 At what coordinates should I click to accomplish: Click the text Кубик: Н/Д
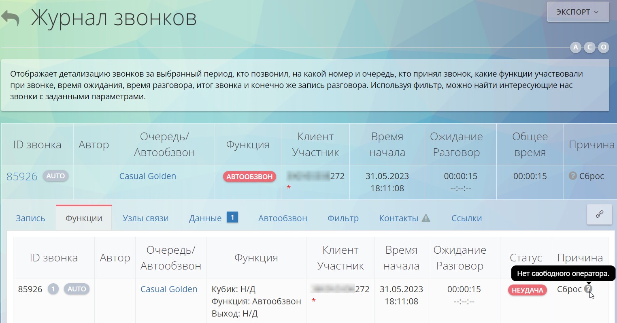click(234, 289)
